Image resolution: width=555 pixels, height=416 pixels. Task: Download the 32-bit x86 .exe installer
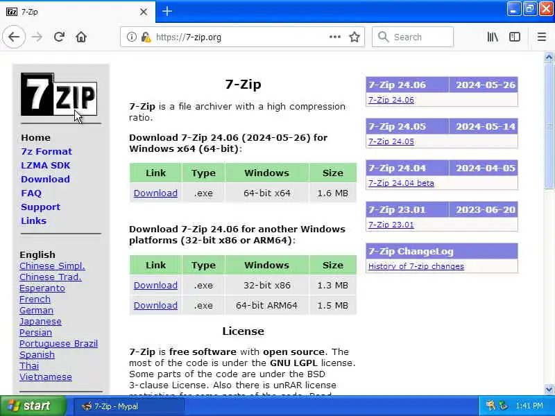pos(155,285)
